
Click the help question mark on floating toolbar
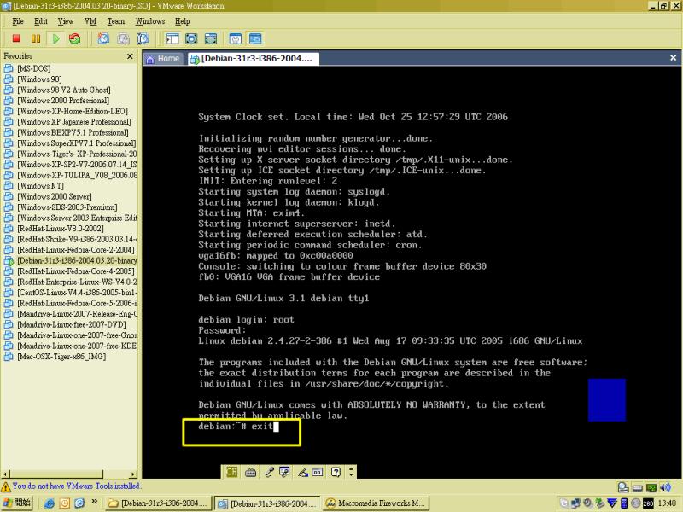[336, 472]
